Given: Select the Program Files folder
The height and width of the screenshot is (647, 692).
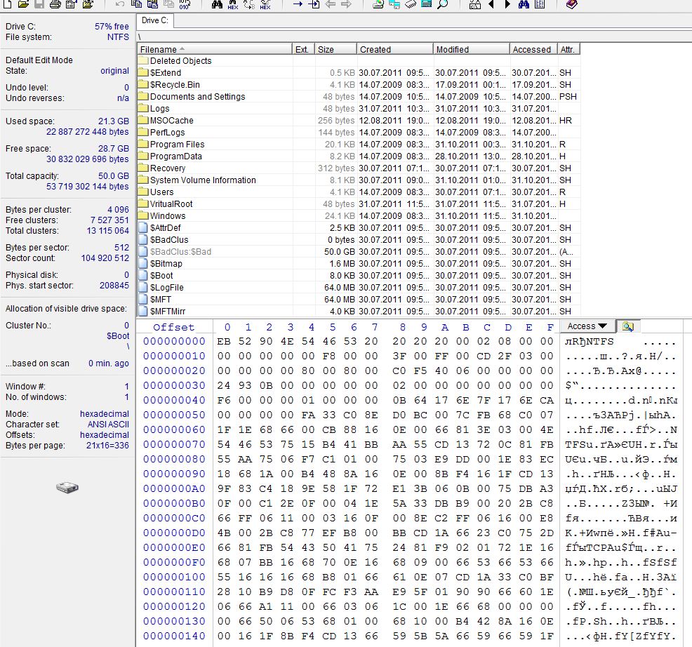Looking at the screenshot, I should [177, 144].
